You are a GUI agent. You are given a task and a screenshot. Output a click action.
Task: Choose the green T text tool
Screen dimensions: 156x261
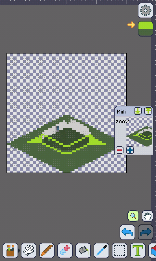tap(138, 251)
